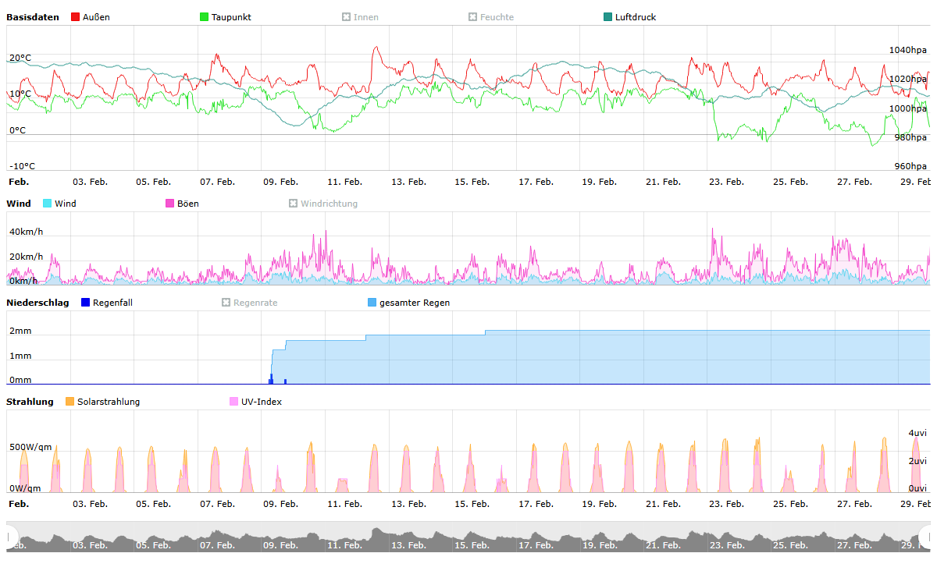Click the teal Luftdruck legend swatch
937x585 pixels.
(x=608, y=17)
